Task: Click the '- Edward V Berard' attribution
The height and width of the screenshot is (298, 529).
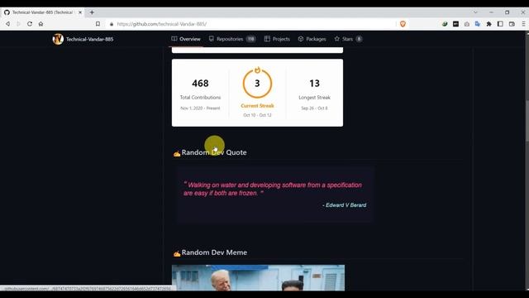Action: pyautogui.click(x=344, y=205)
